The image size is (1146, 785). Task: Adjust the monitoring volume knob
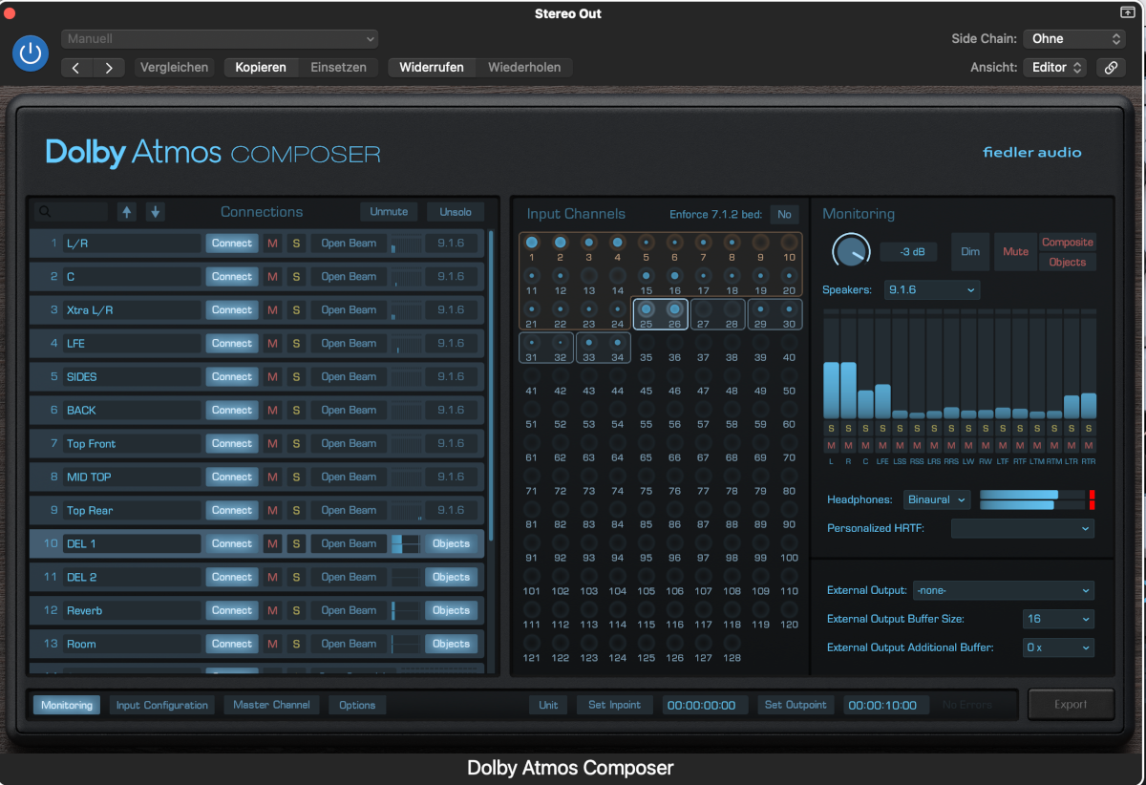click(x=851, y=252)
